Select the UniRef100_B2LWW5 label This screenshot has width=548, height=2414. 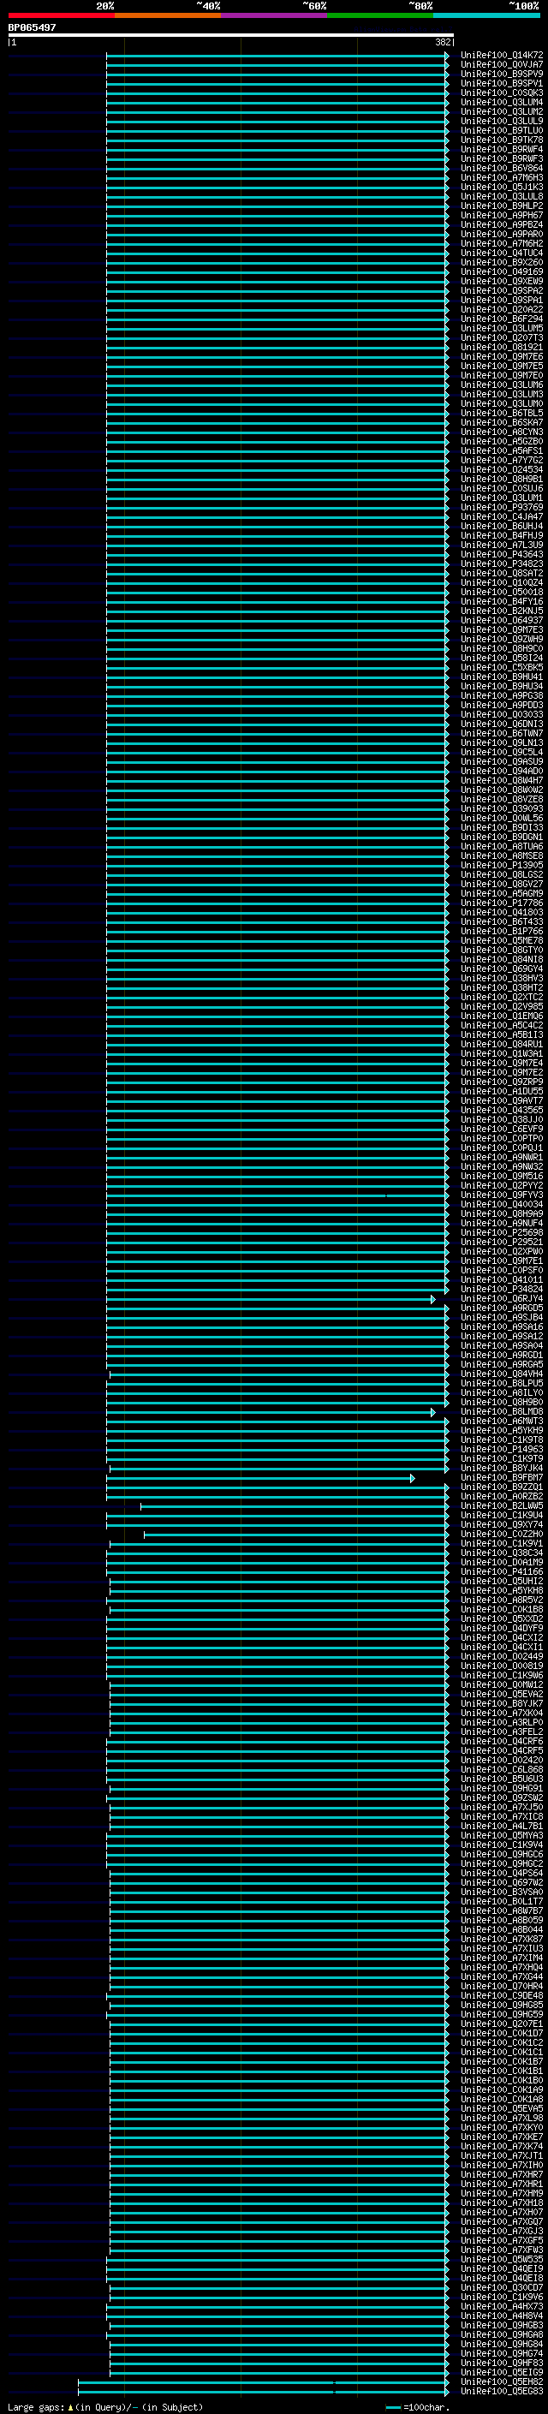pos(502,1506)
